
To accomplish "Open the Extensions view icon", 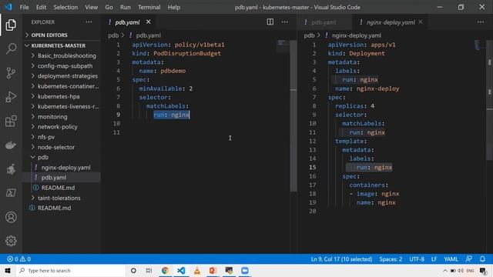I will [x=11, y=121].
